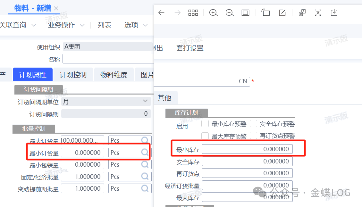The image size is (362, 207).
Task: Click the 最小库存 input field
Action: [247, 149]
